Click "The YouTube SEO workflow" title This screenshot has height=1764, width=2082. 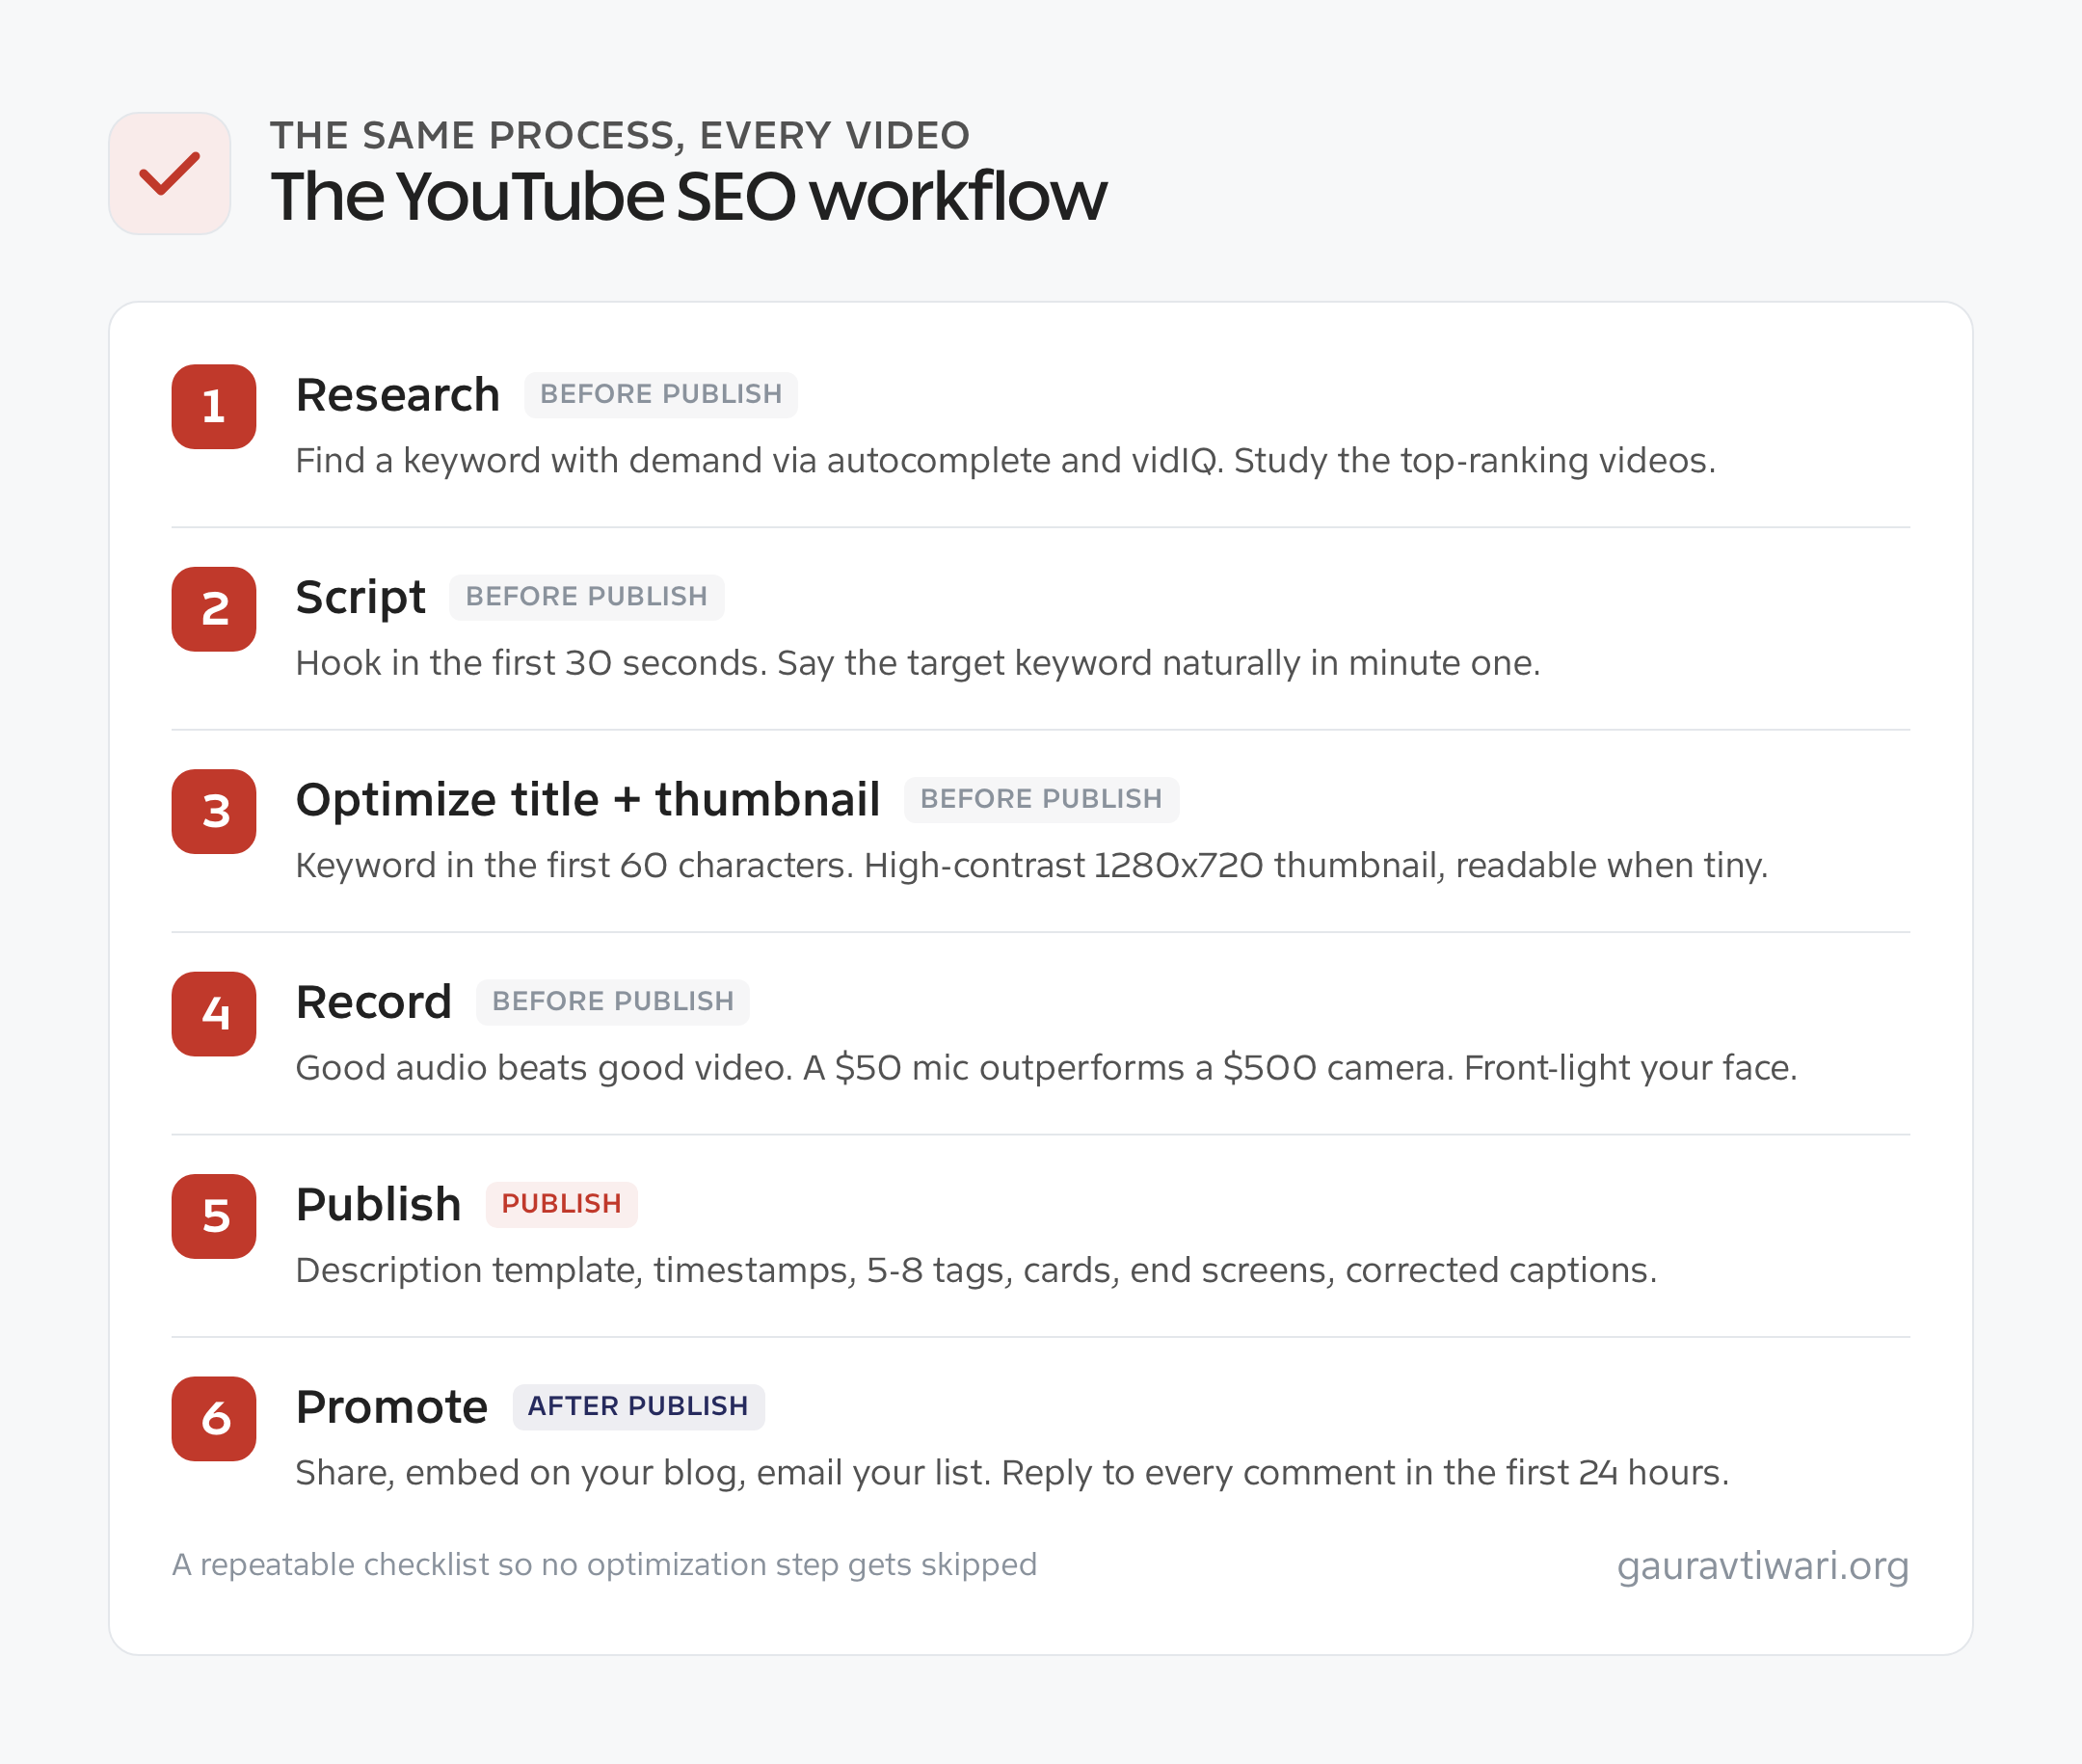689,196
